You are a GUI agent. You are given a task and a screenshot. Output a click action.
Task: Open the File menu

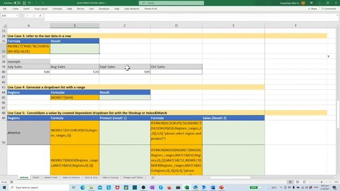click(x=5, y=9)
